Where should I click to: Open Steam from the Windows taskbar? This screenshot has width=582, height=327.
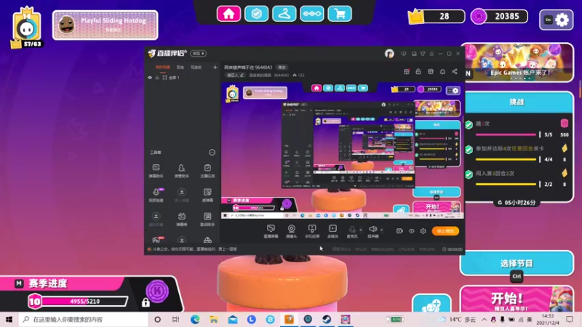pos(327,319)
